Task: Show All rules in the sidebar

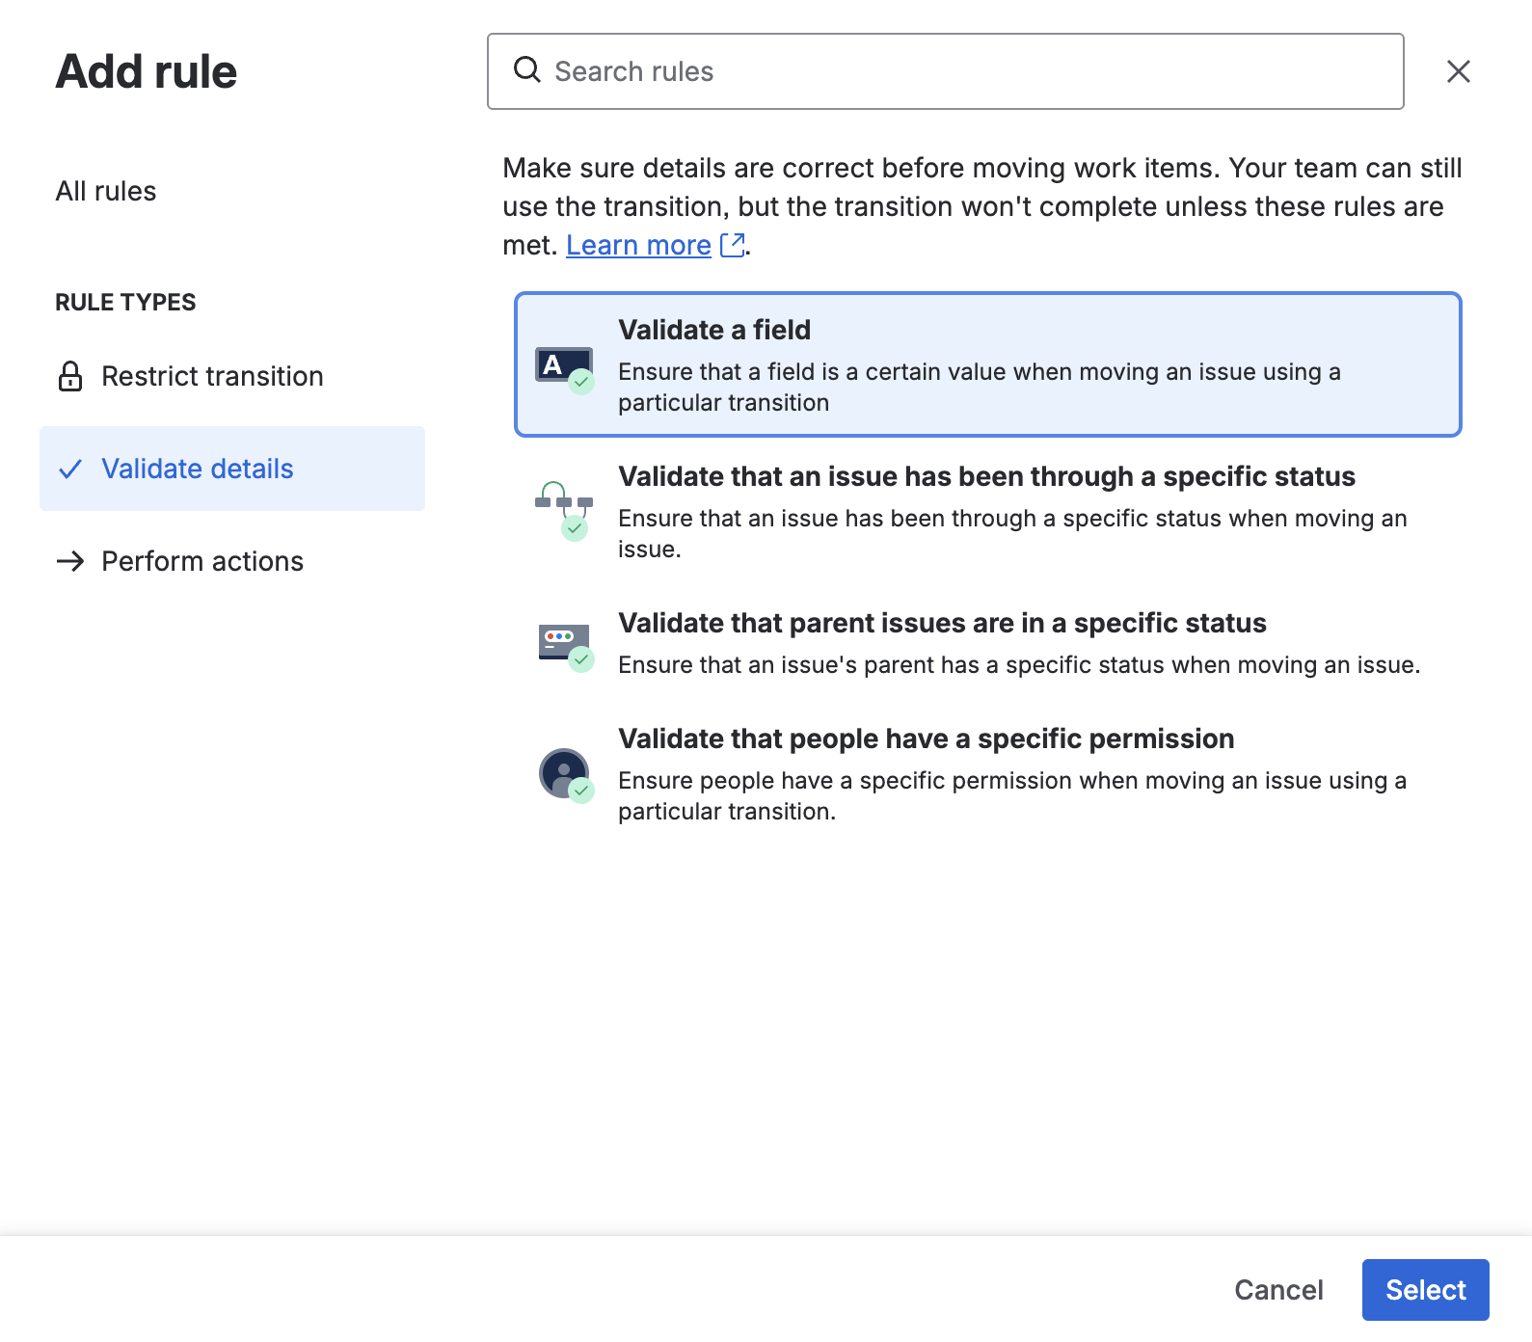Action: pos(106,191)
